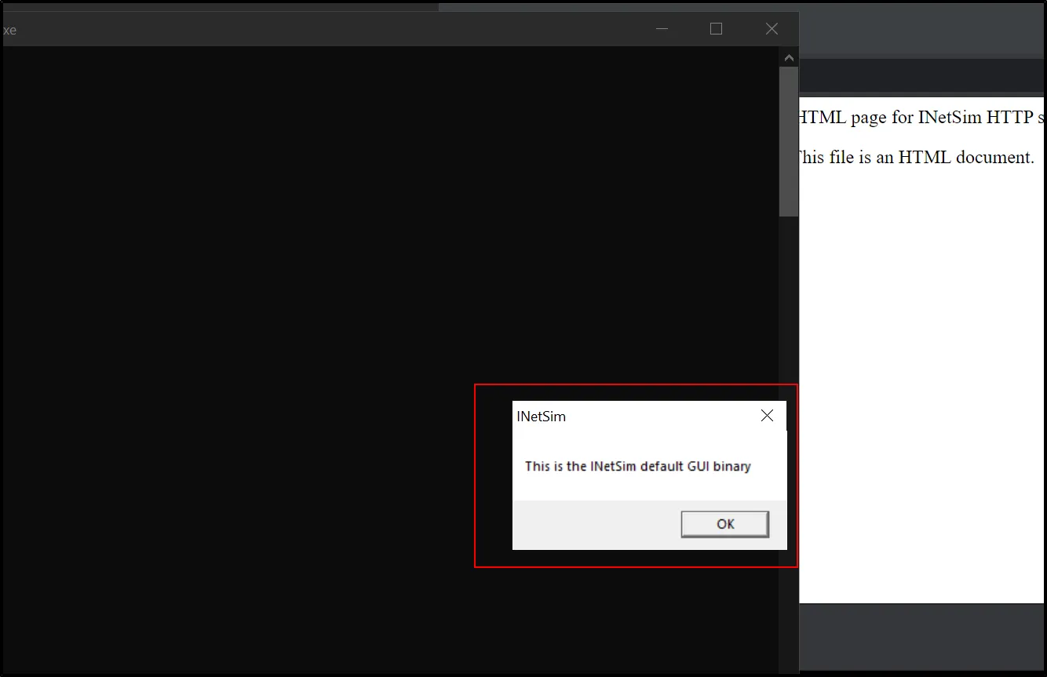Click the dark gray strip below the web page
Viewport: 1047px width, 677px height.
922,635
